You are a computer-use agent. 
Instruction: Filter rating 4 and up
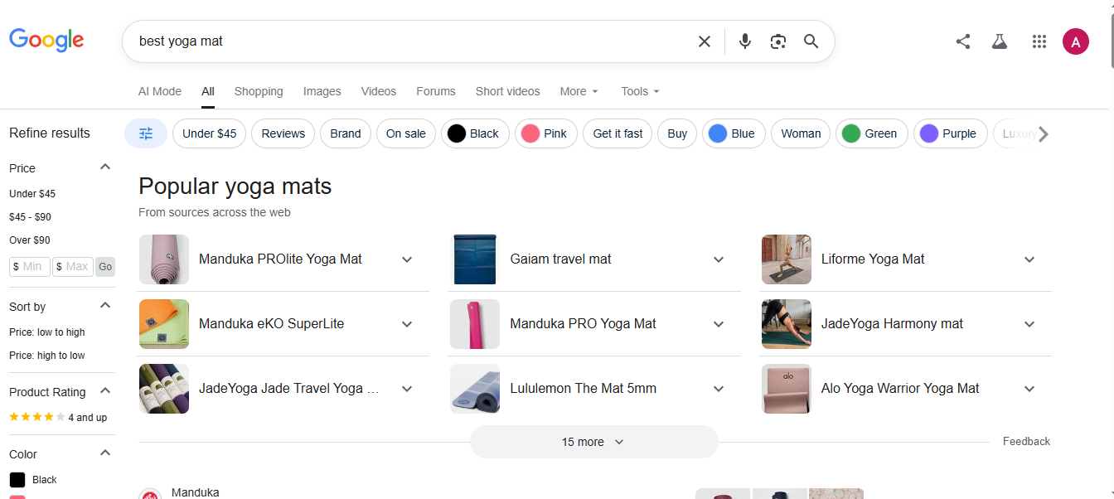tap(58, 417)
